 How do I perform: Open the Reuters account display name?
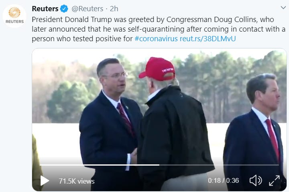pos(45,9)
